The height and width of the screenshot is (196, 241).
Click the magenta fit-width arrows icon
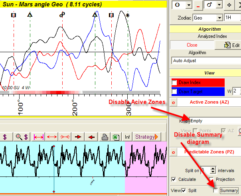[x=39, y=137]
